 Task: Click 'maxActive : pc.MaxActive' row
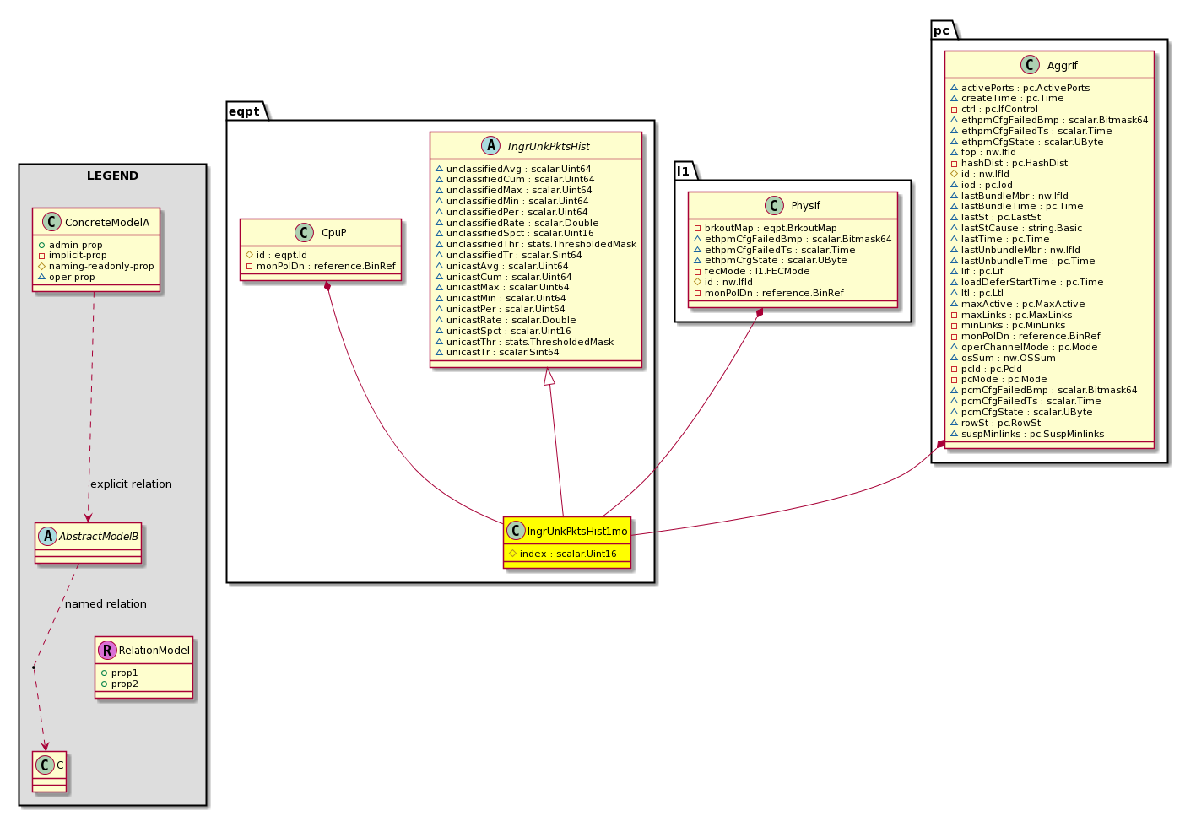tap(1023, 304)
